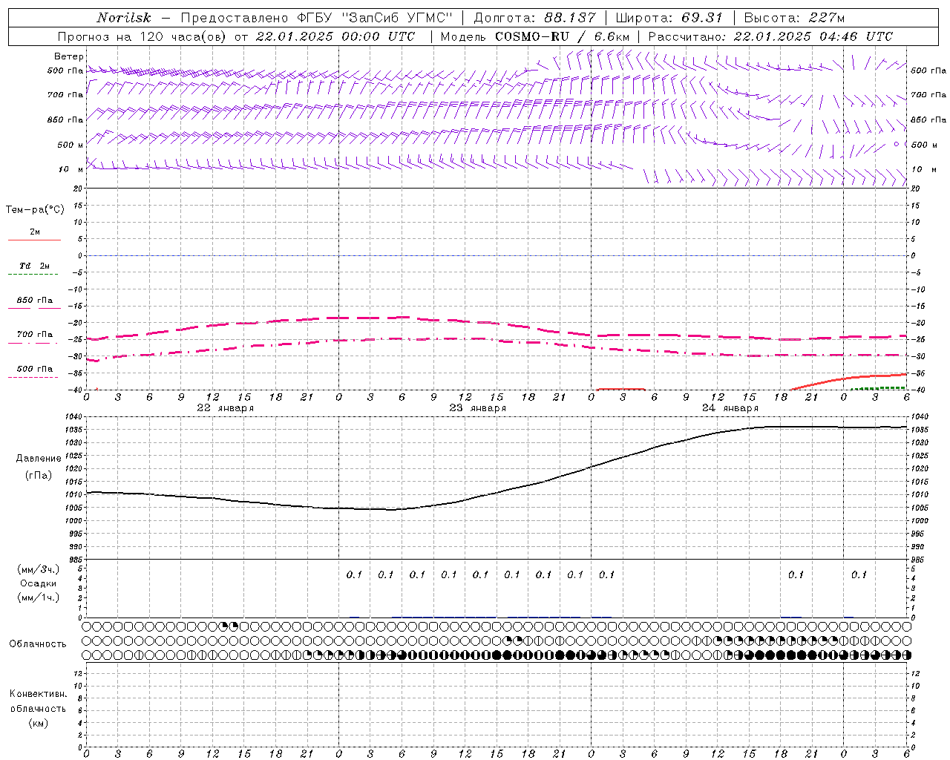Click the 'Предоставлено ФГБУ "ЗапСиб УГМС"' provider text
The image size is (950, 760).
(x=317, y=18)
